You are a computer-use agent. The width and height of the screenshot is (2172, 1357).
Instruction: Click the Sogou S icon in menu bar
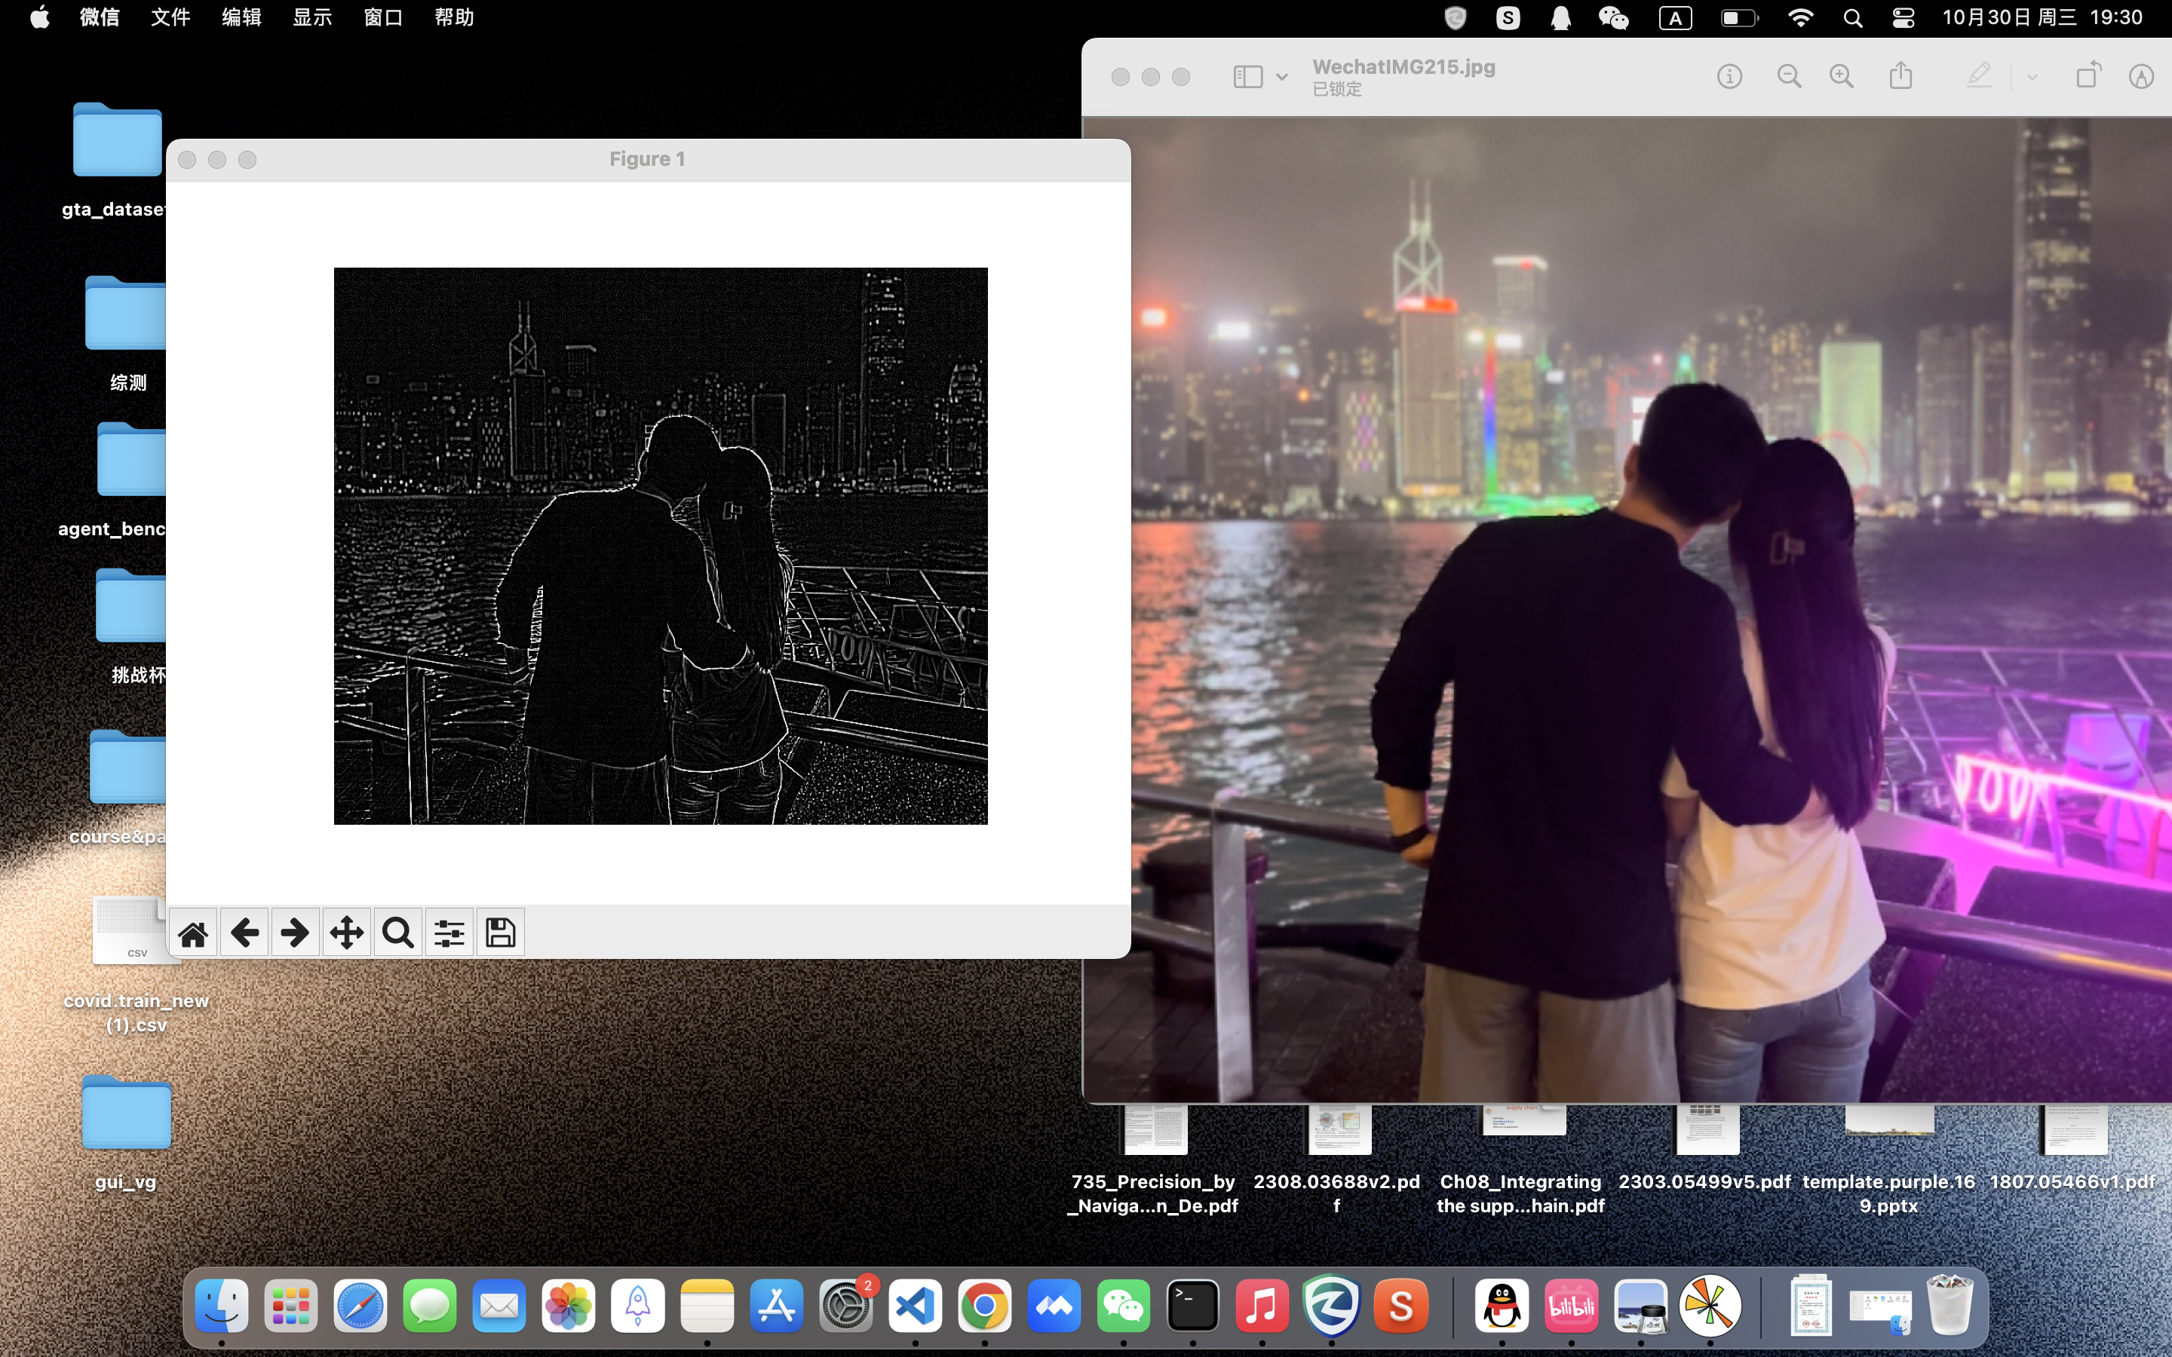click(x=1508, y=18)
